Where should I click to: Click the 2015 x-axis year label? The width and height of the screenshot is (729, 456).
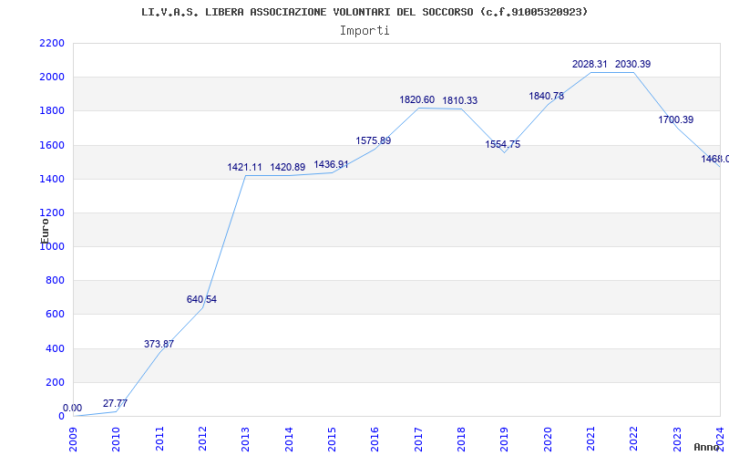(332, 440)
